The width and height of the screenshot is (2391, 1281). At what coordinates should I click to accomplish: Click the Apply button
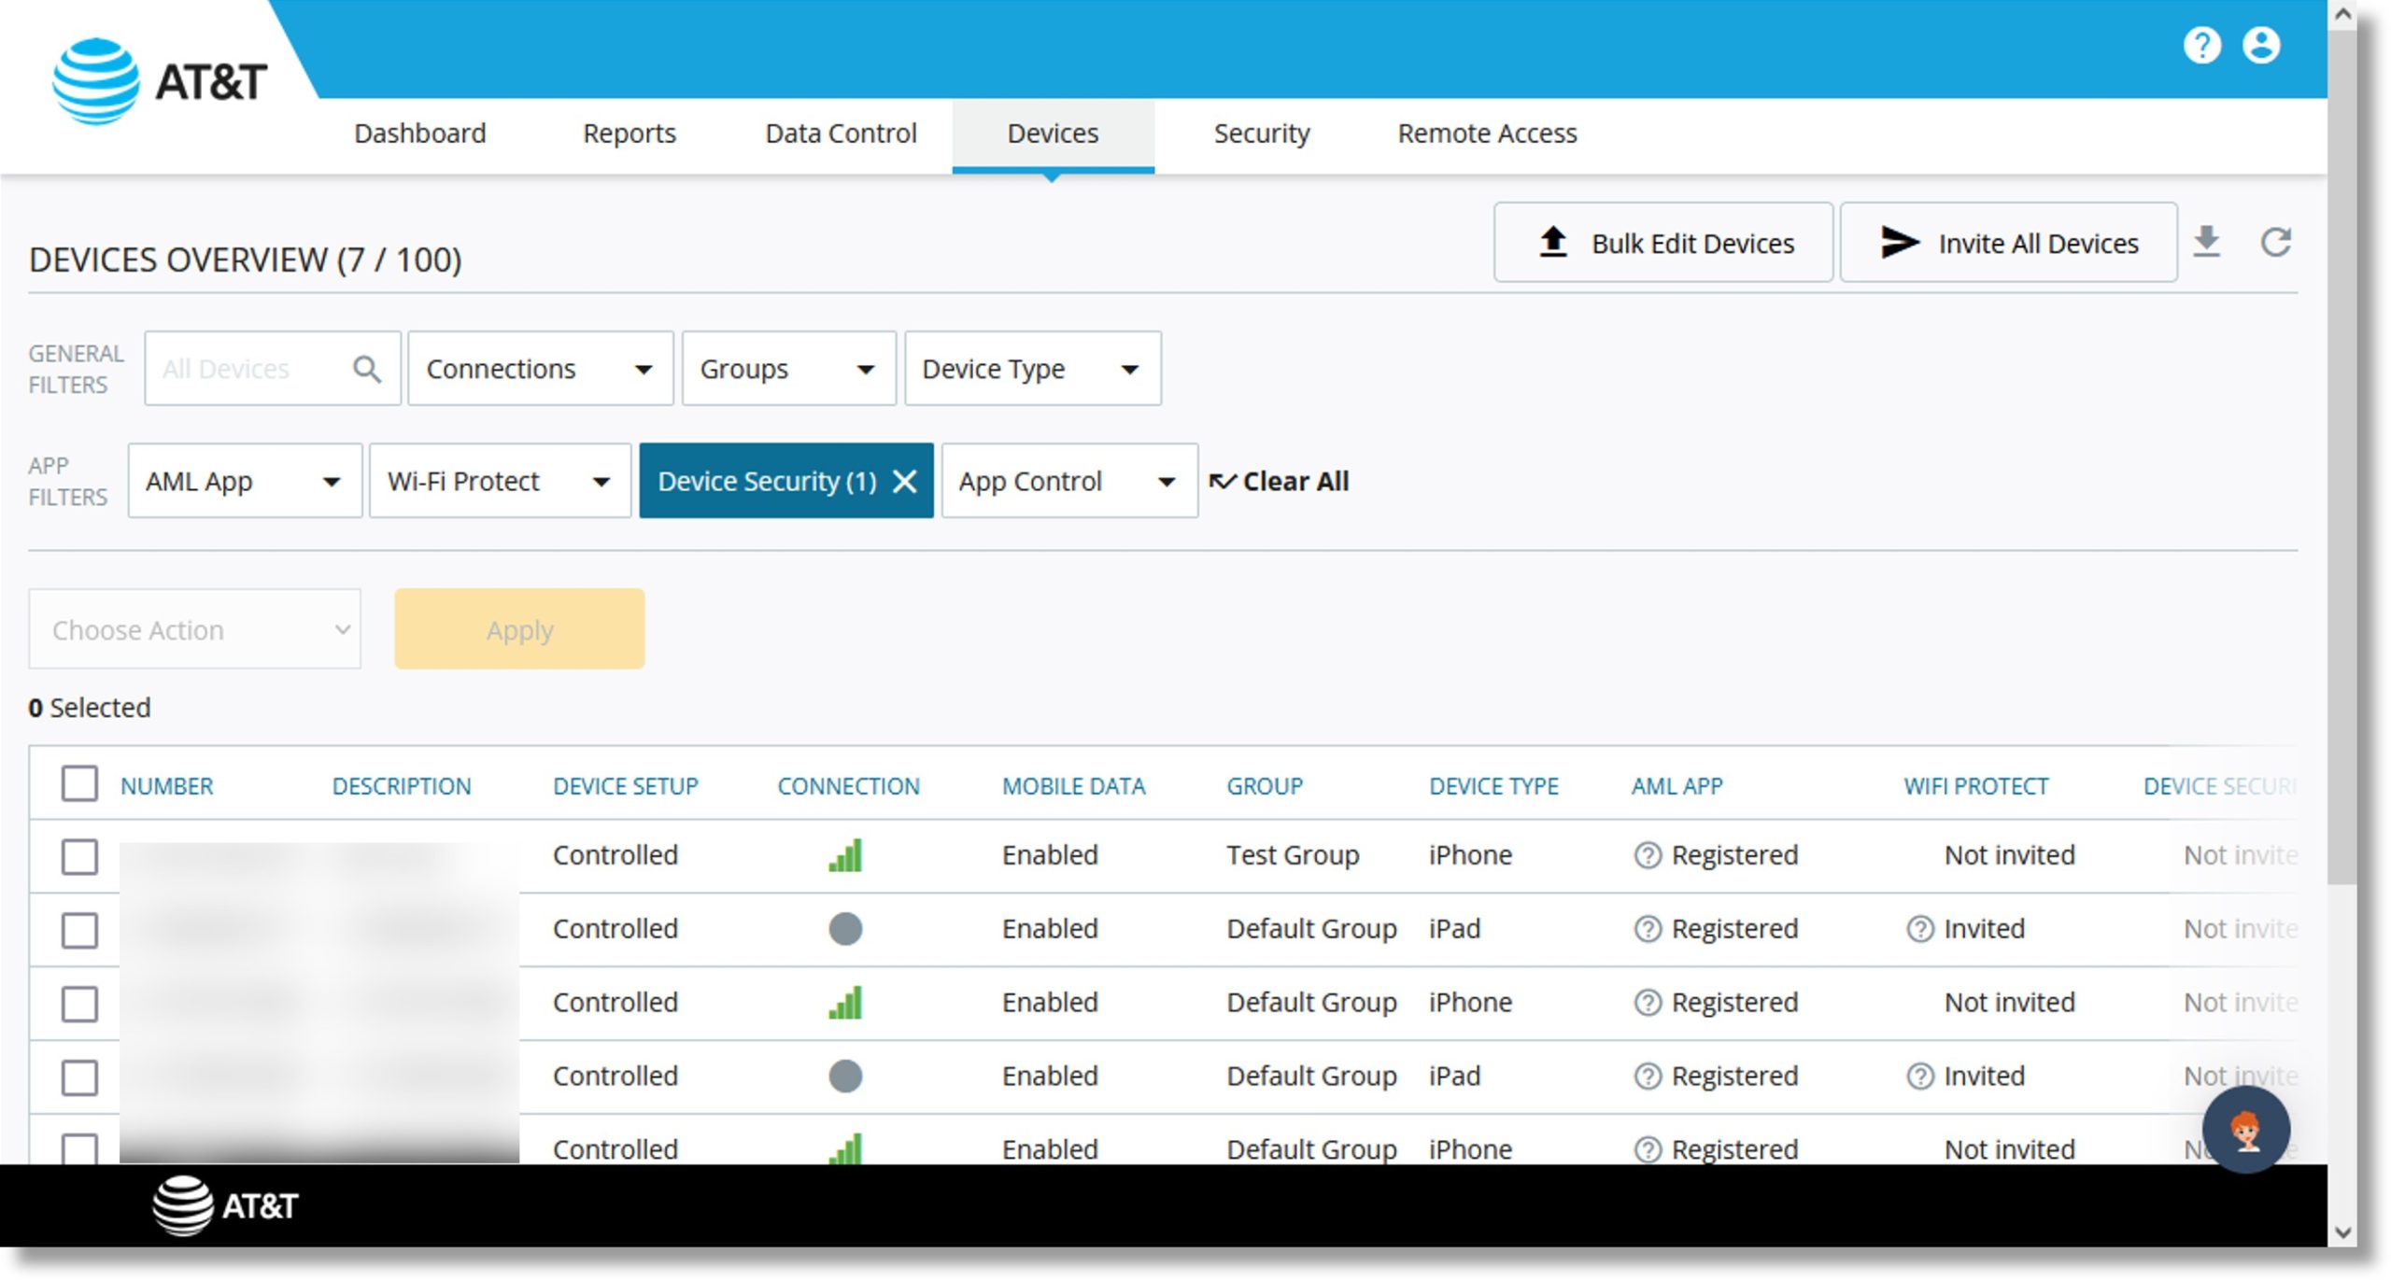point(519,629)
